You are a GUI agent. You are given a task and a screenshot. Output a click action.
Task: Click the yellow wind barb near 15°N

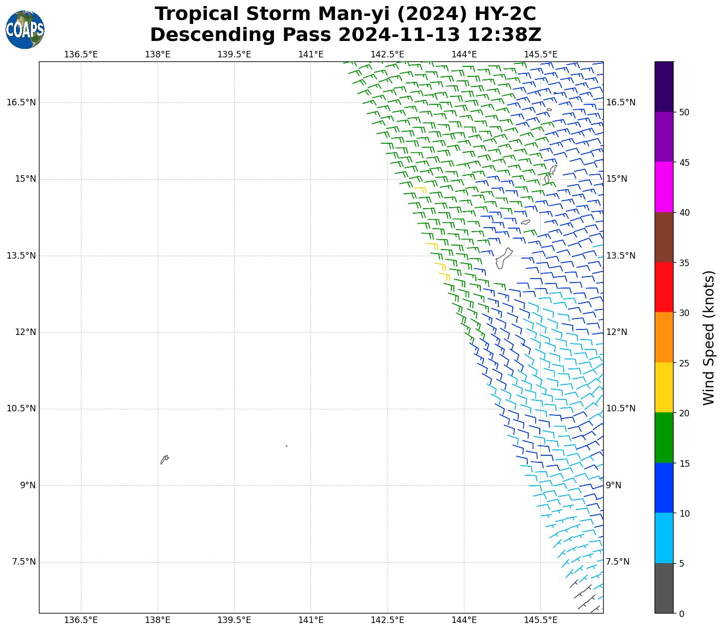[x=419, y=188]
